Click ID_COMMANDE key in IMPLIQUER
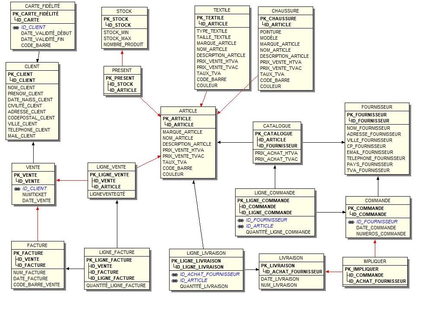The width and height of the screenshot is (431, 313). pos(366,275)
